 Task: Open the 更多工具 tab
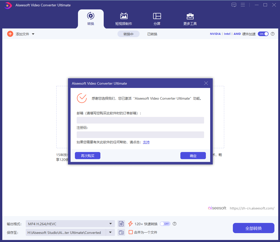(190, 19)
